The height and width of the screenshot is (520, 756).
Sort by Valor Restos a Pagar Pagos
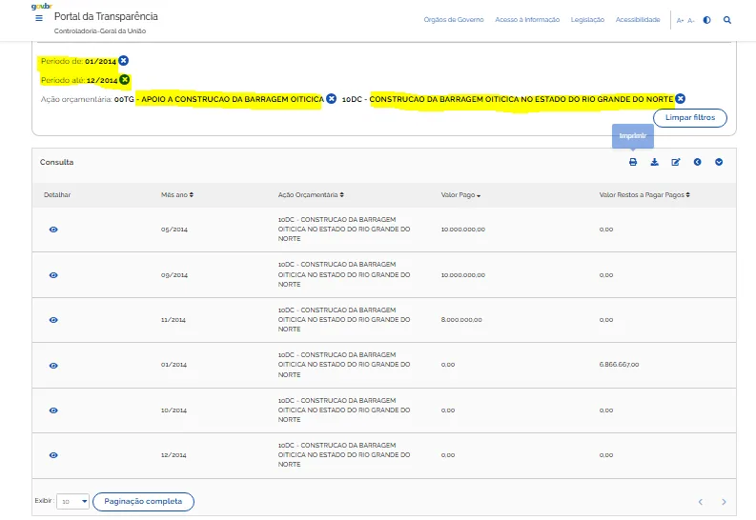[x=644, y=195]
